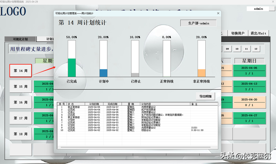Viewport: 276px width, 164px height.
Task: Click the 备注 column header
Action: pyautogui.click(x=204, y=104)
